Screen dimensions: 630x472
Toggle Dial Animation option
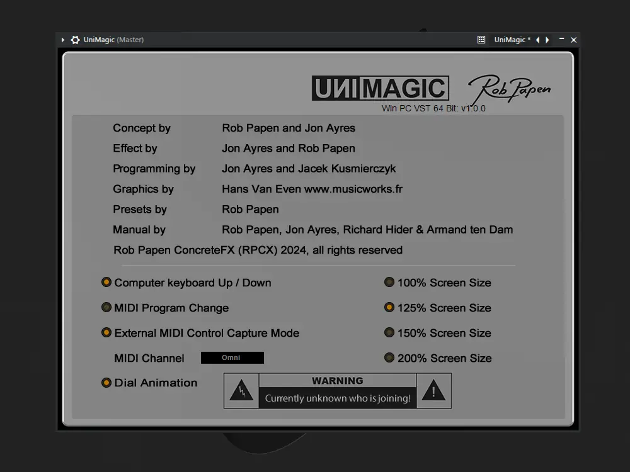pos(106,383)
